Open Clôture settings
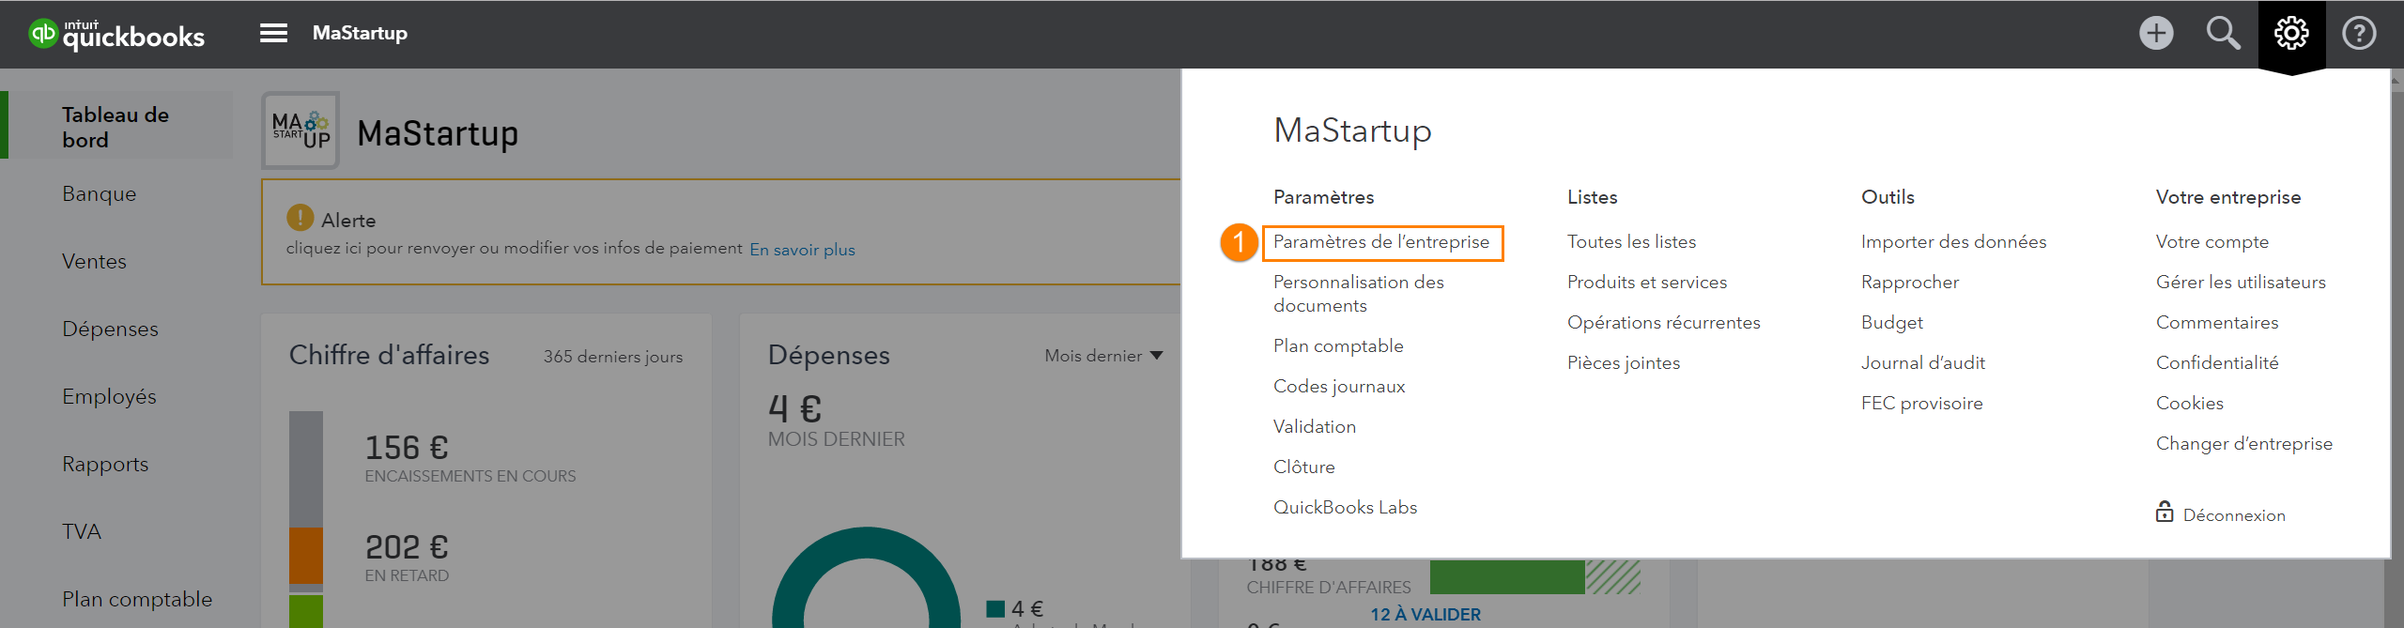Screen dimensions: 2404x628 point(1304,467)
